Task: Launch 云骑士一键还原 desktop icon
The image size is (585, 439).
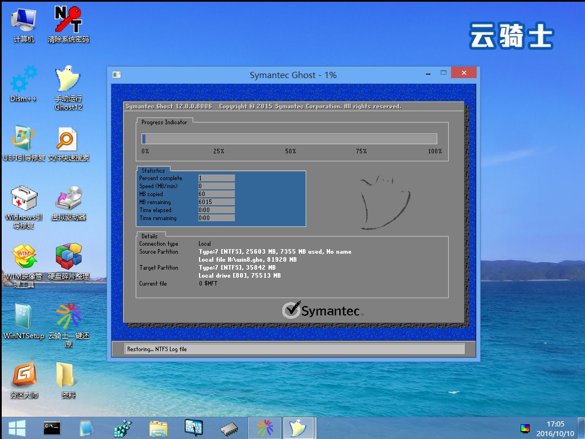Action: 68,325
